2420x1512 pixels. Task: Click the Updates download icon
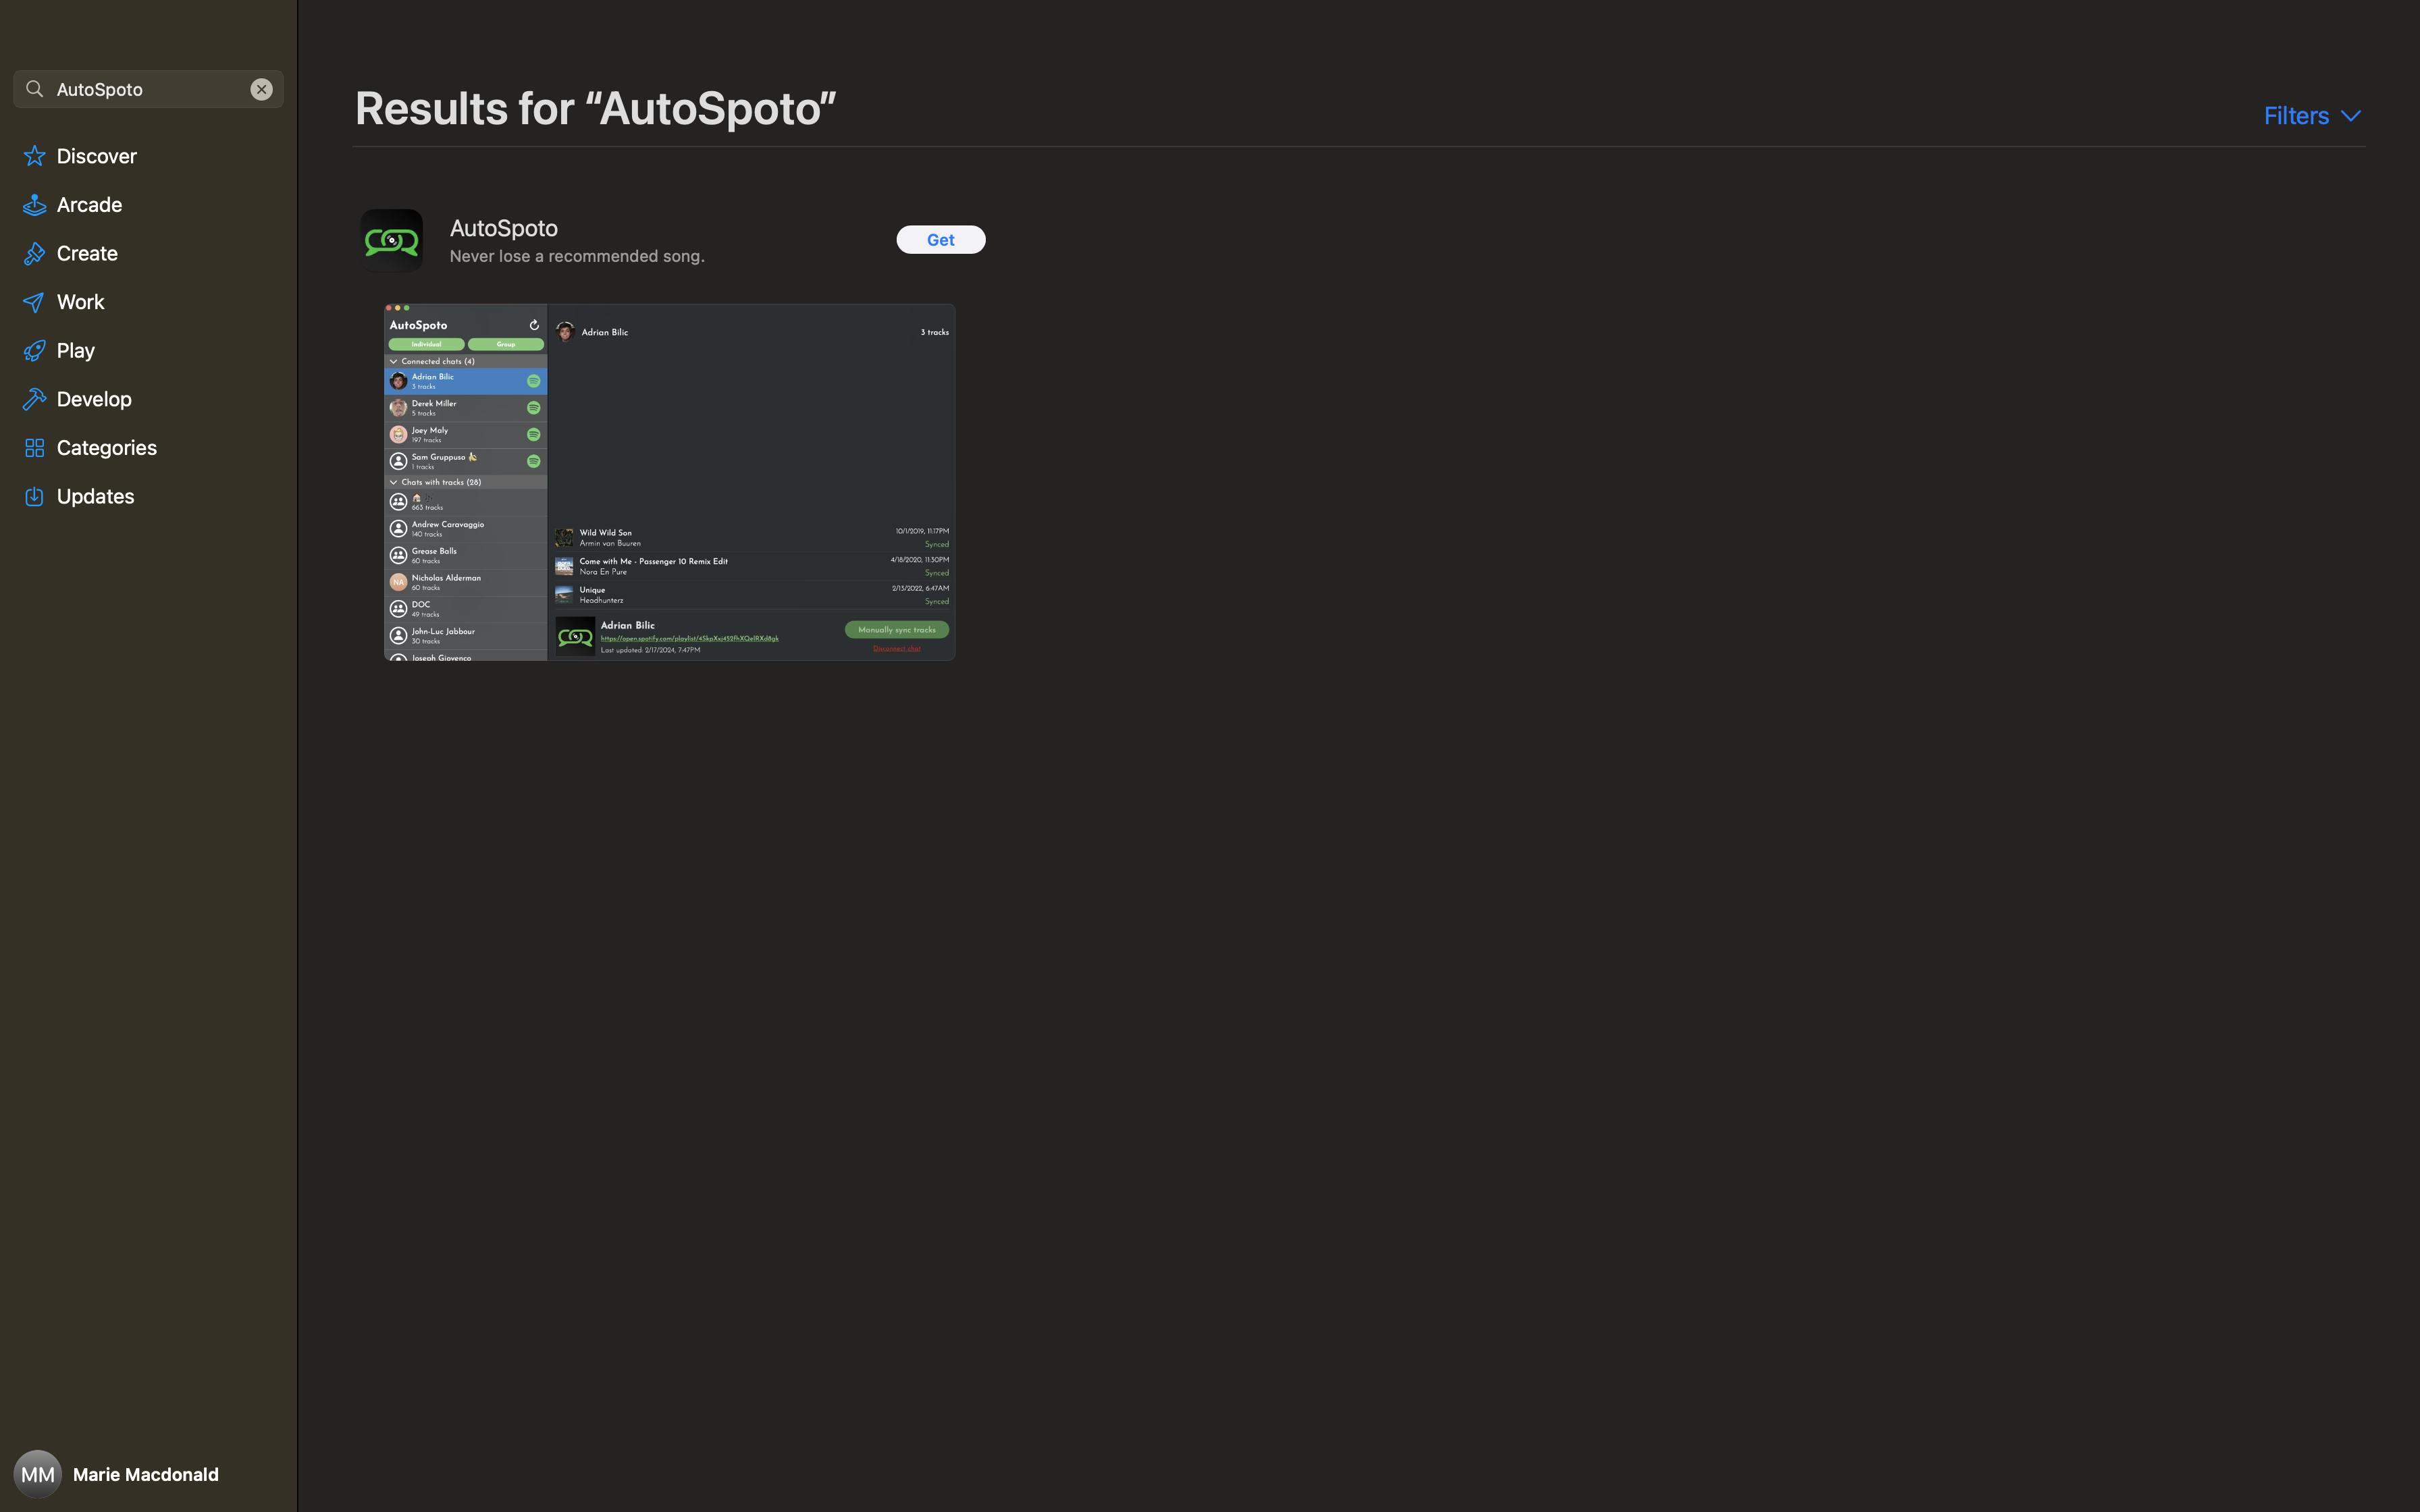(35, 497)
